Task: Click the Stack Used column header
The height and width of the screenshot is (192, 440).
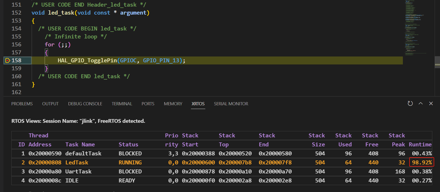Action: point(343,140)
